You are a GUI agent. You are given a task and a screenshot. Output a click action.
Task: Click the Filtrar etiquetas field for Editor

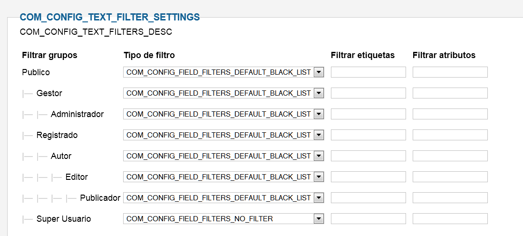pos(368,177)
